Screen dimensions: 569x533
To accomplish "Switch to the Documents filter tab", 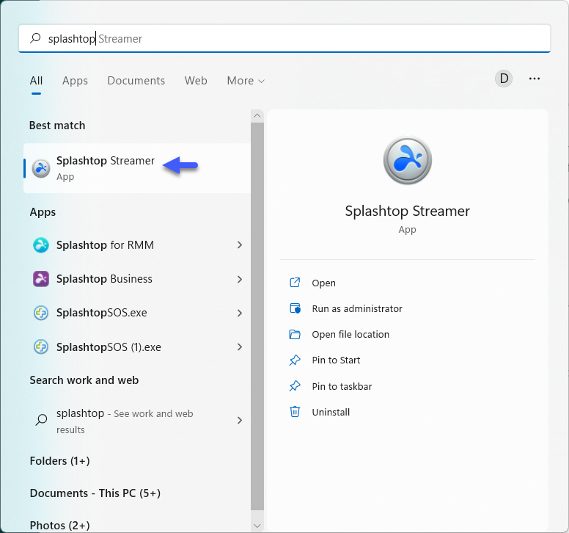I will click(x=136, y=81).
